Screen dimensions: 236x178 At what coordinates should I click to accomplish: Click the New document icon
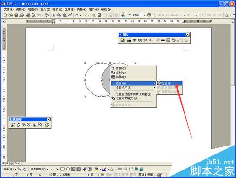(5, 15)
